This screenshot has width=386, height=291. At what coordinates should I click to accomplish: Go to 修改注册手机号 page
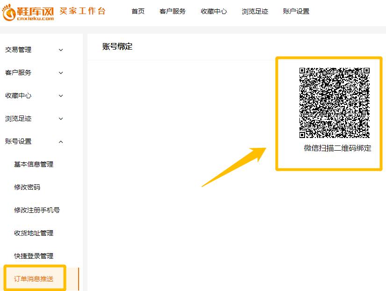click(x=37, y=210)
